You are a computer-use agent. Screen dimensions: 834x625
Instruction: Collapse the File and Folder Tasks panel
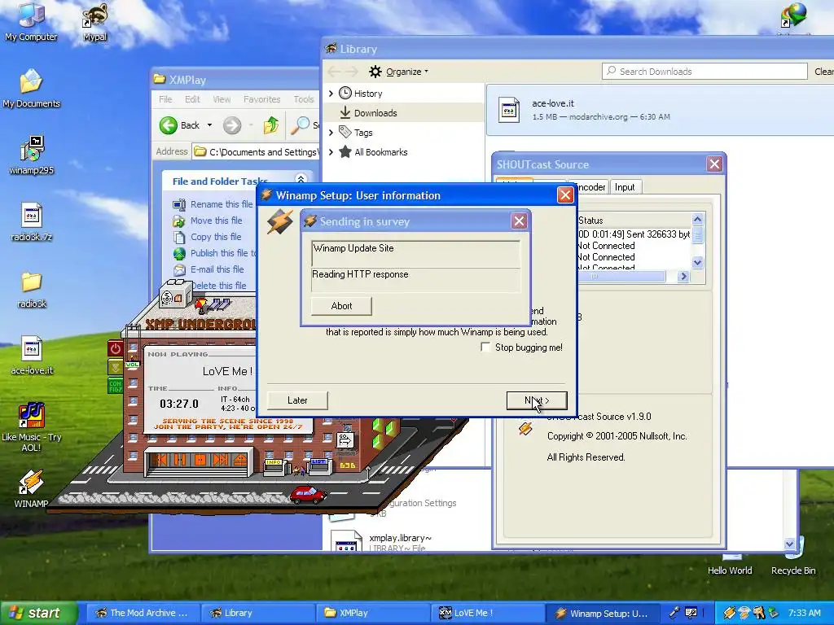[301, 180]
